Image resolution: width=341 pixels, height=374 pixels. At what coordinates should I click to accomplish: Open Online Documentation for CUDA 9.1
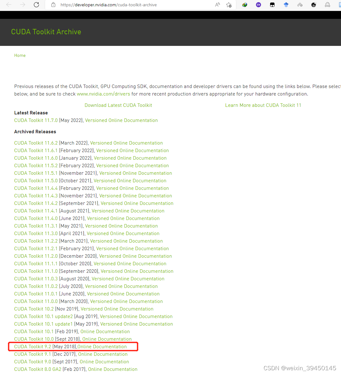[x=103, y=354]
